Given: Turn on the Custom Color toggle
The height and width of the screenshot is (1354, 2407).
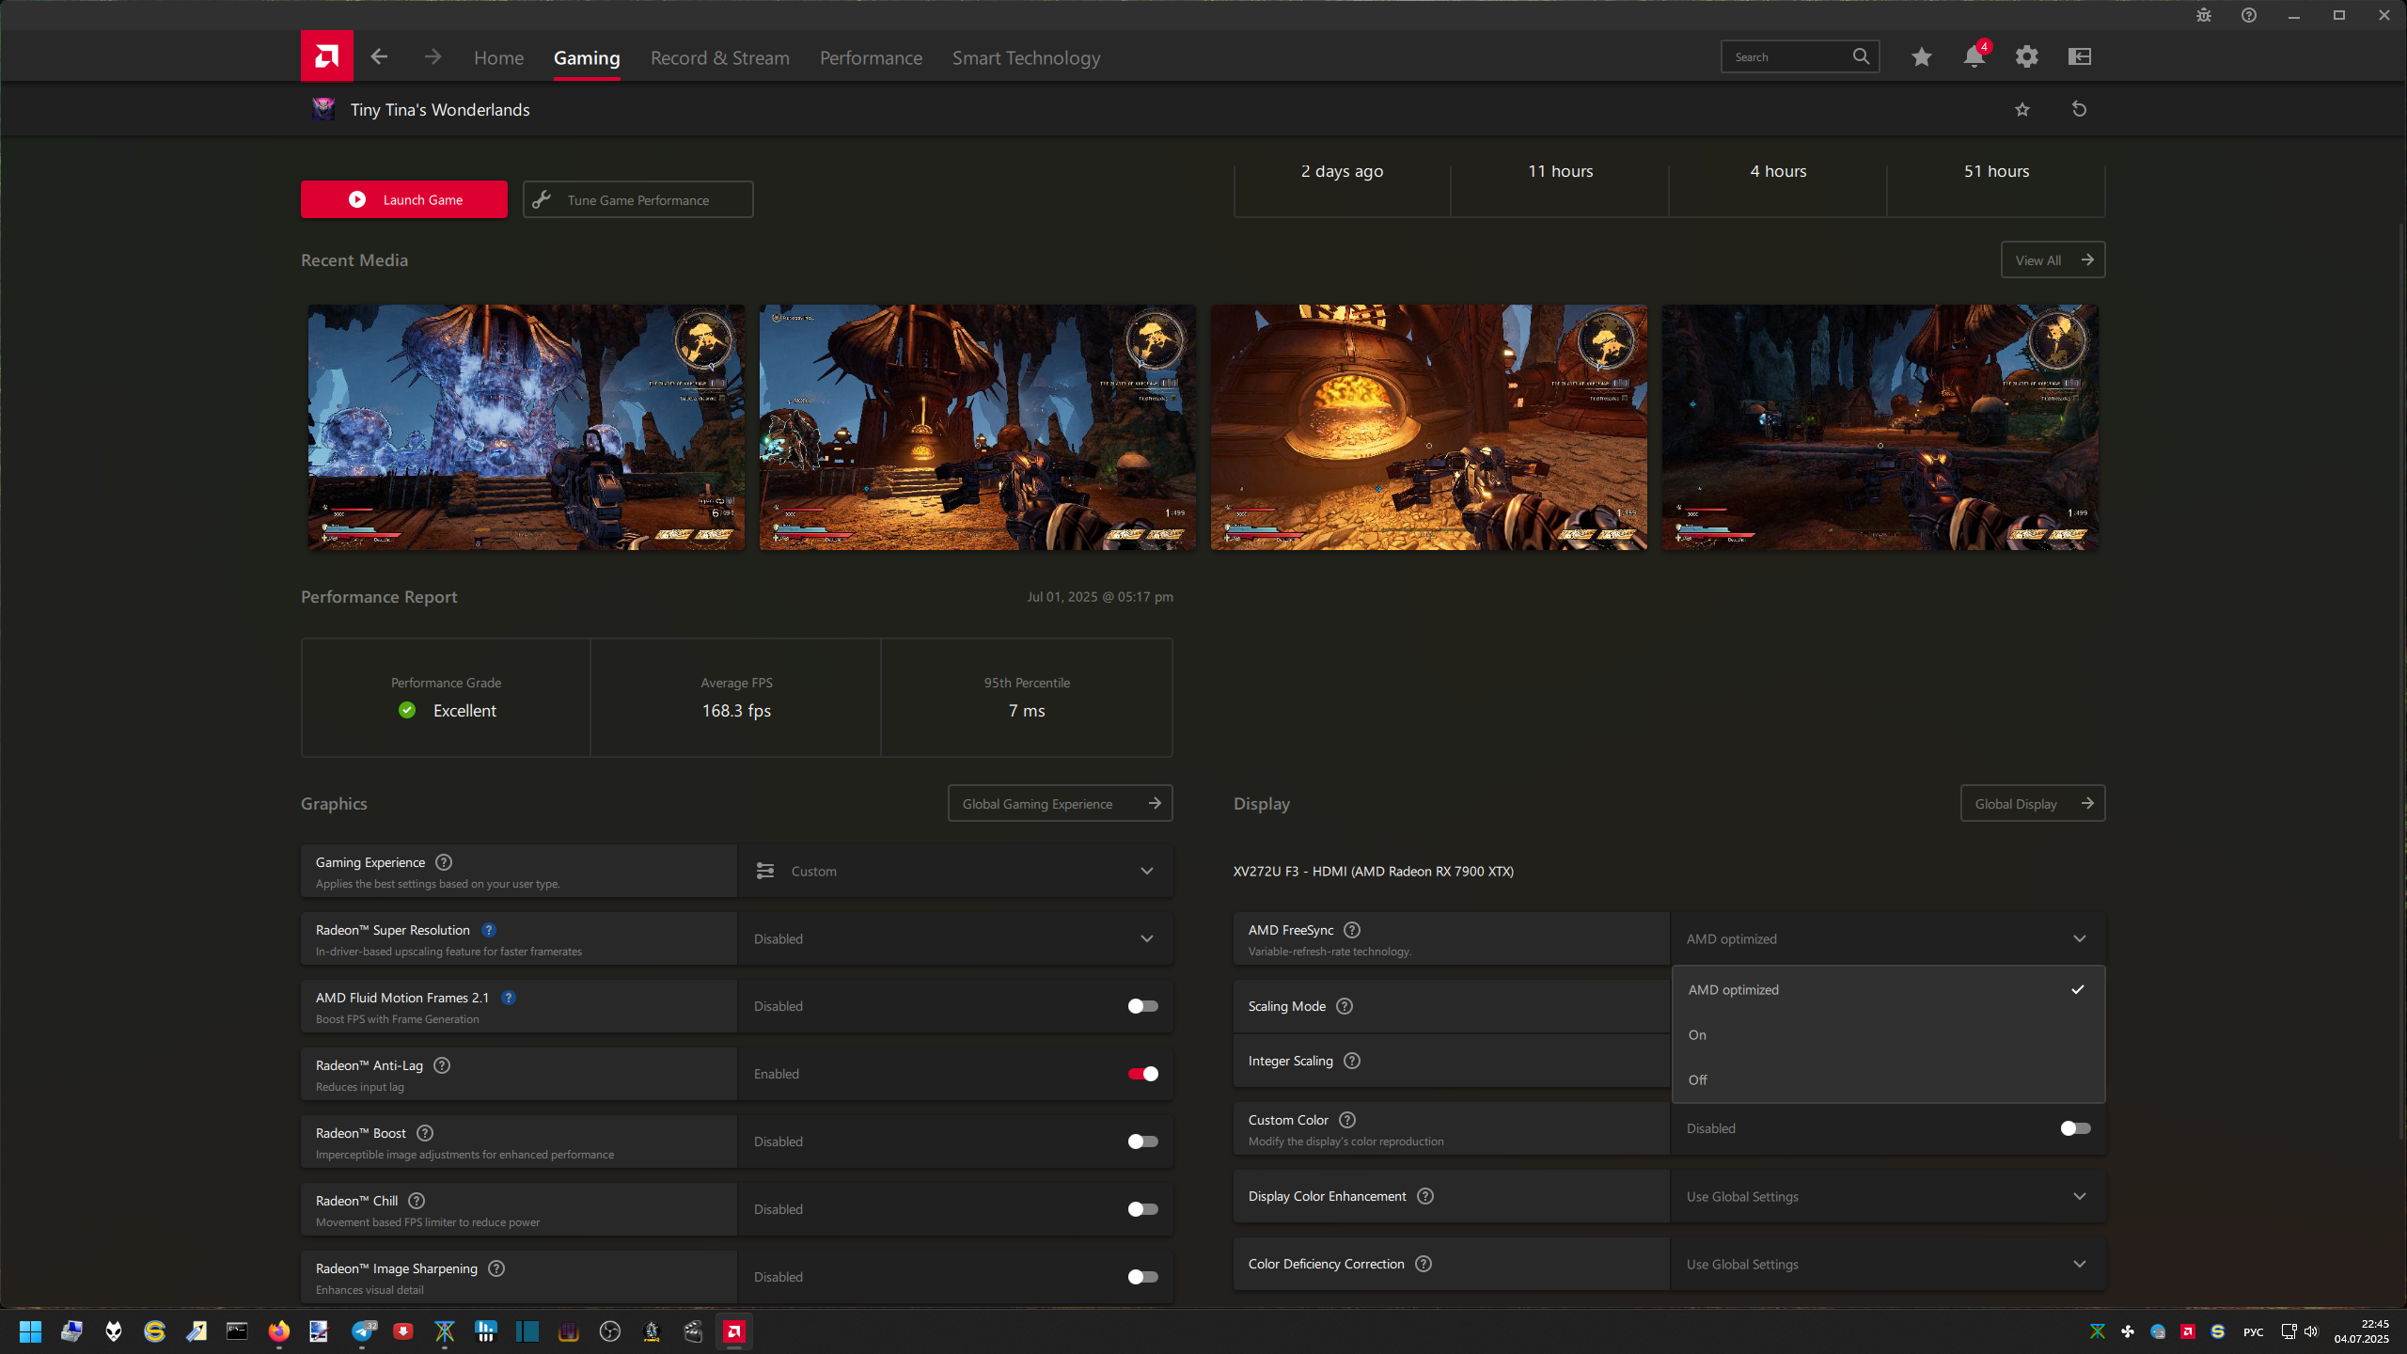Looking at the screenshot, I should tap(2075, 1128).
